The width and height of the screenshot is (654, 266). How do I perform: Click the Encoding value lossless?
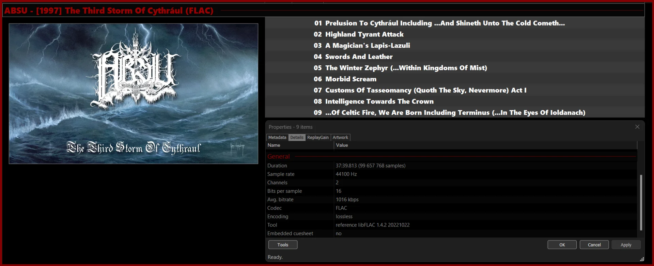(344, 217)
